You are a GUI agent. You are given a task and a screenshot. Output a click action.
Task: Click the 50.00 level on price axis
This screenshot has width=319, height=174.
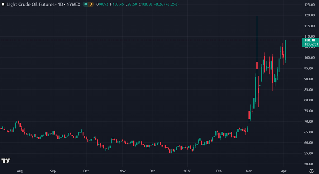coord(310,164)
